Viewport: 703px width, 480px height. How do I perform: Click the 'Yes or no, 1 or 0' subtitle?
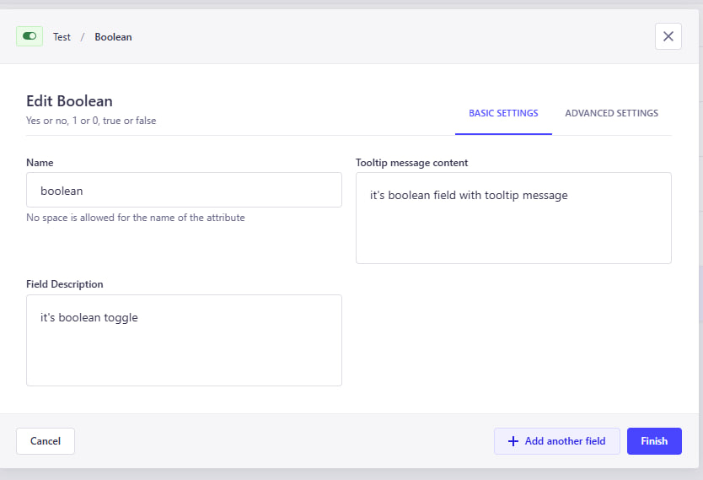pos(91,121)
